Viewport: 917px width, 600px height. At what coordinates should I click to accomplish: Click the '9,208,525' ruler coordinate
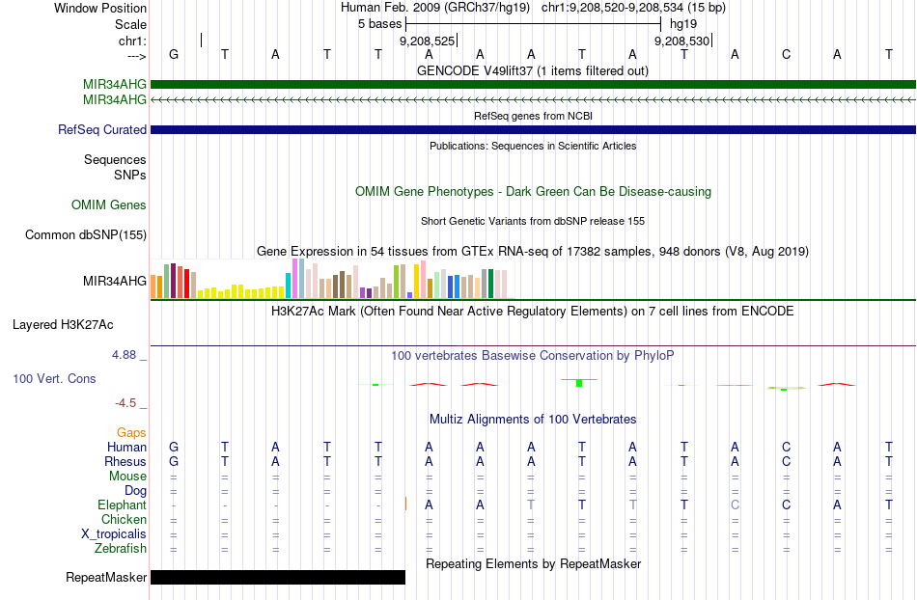[427, 41]
